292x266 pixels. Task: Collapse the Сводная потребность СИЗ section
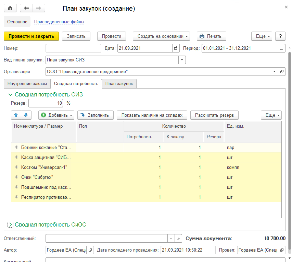[10, 94]
